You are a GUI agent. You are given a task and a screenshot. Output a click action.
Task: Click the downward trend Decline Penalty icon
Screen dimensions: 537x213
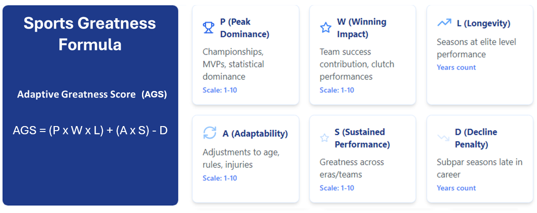443,138
